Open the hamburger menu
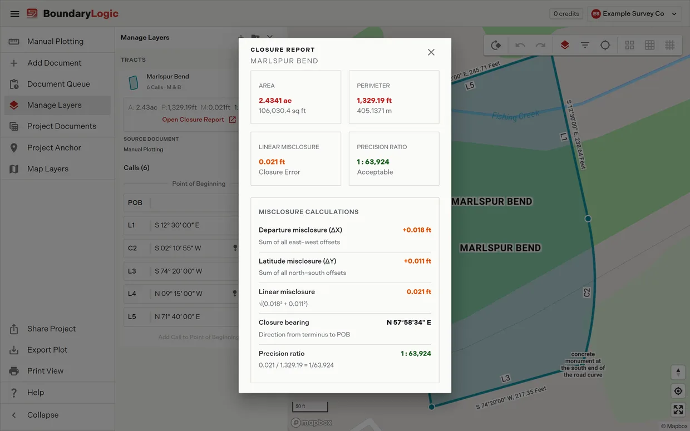 click(x=15, y=14)
